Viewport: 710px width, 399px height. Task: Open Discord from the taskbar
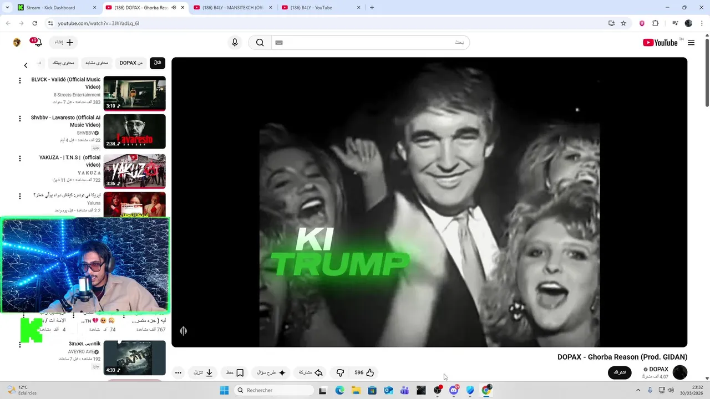[x=454, y=390]
